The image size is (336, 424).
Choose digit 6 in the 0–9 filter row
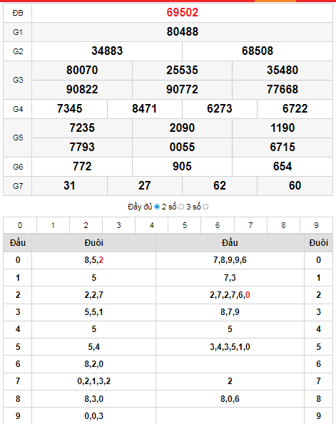click(218, 225)
